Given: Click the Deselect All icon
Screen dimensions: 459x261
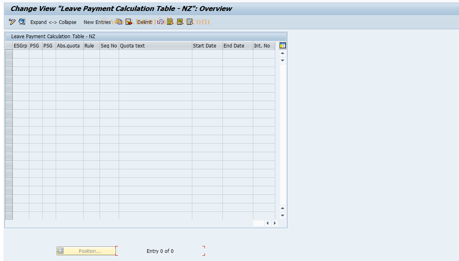Looking at the screenshot, I should coord(190,22).
